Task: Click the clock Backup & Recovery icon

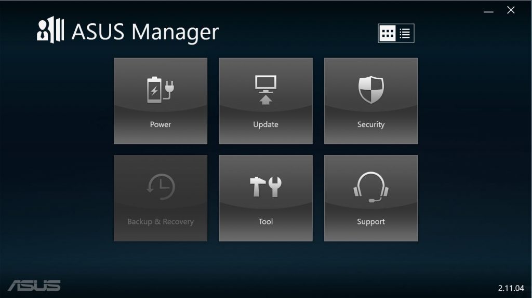Action: [x=160, y=187]
